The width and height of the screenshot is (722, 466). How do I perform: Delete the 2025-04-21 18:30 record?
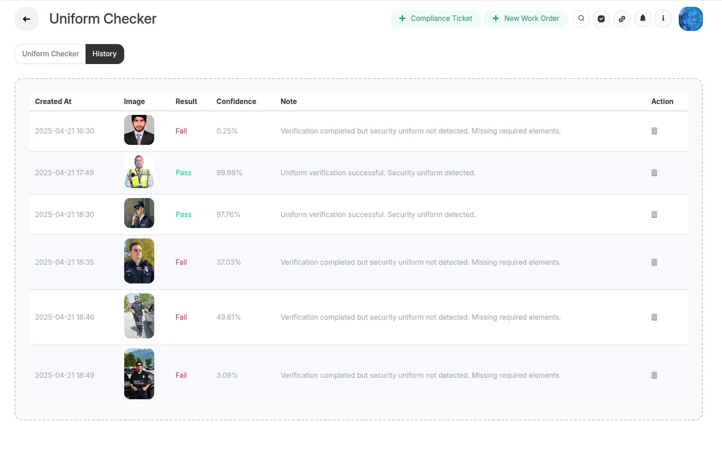[x=654, y=214]
